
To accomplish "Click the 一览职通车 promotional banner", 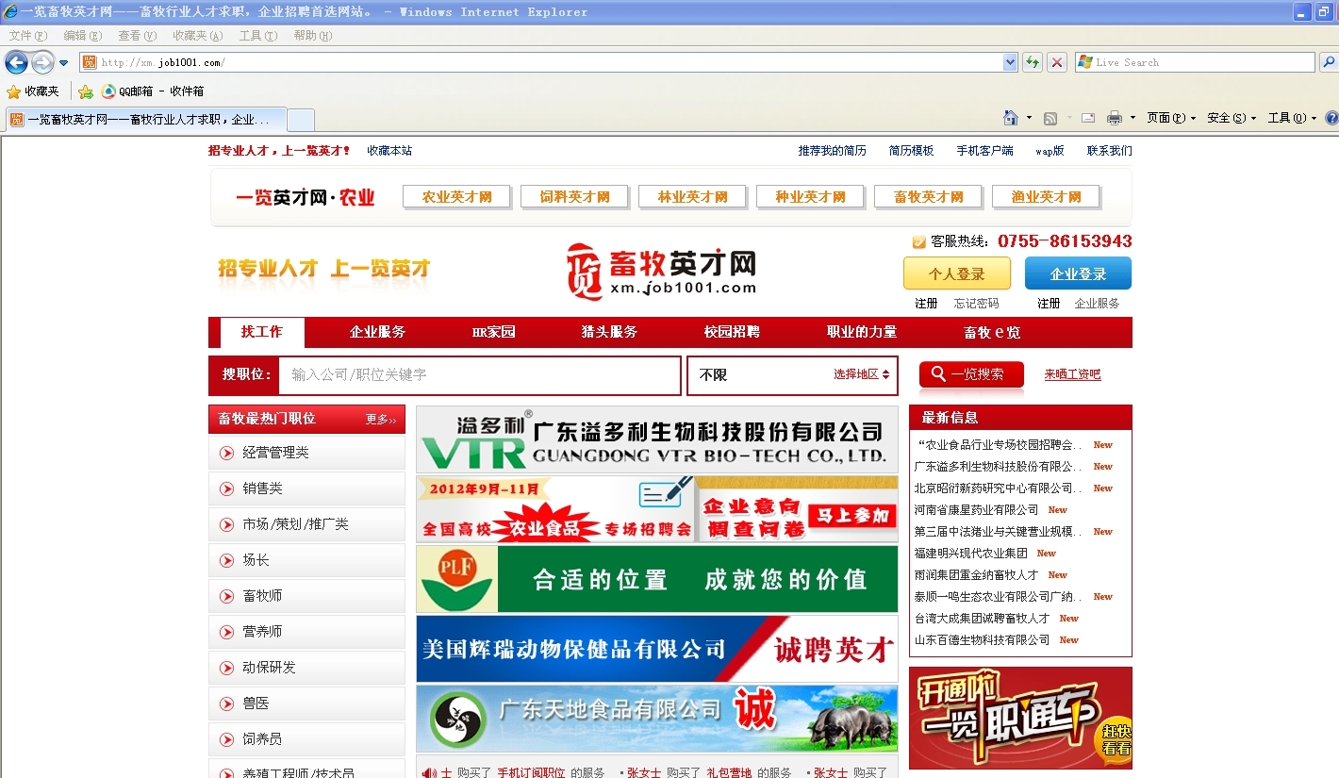I will pyautogui.click(x=1020, y=719).
